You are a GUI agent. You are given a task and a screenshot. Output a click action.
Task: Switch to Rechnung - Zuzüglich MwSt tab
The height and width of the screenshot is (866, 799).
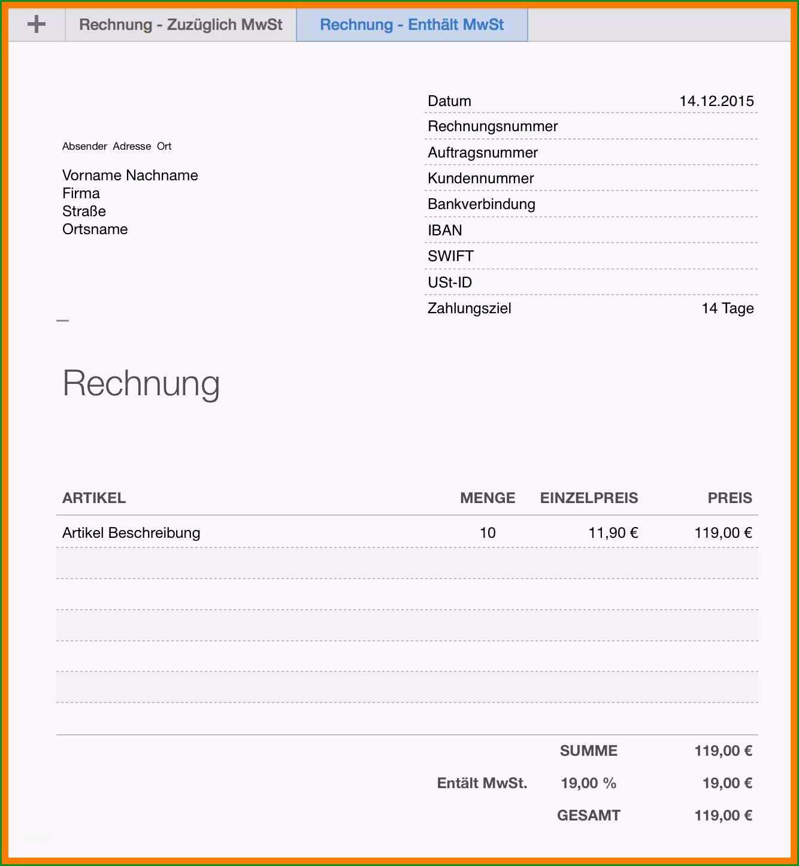180,25
